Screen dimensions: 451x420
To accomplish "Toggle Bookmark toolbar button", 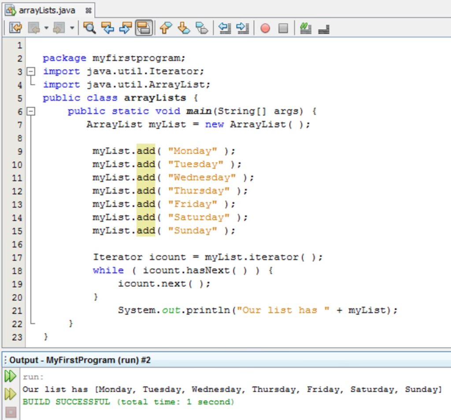I will 202,29.
